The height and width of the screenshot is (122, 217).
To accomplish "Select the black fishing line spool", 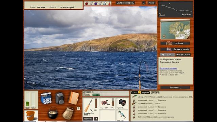I will (122, 103).
